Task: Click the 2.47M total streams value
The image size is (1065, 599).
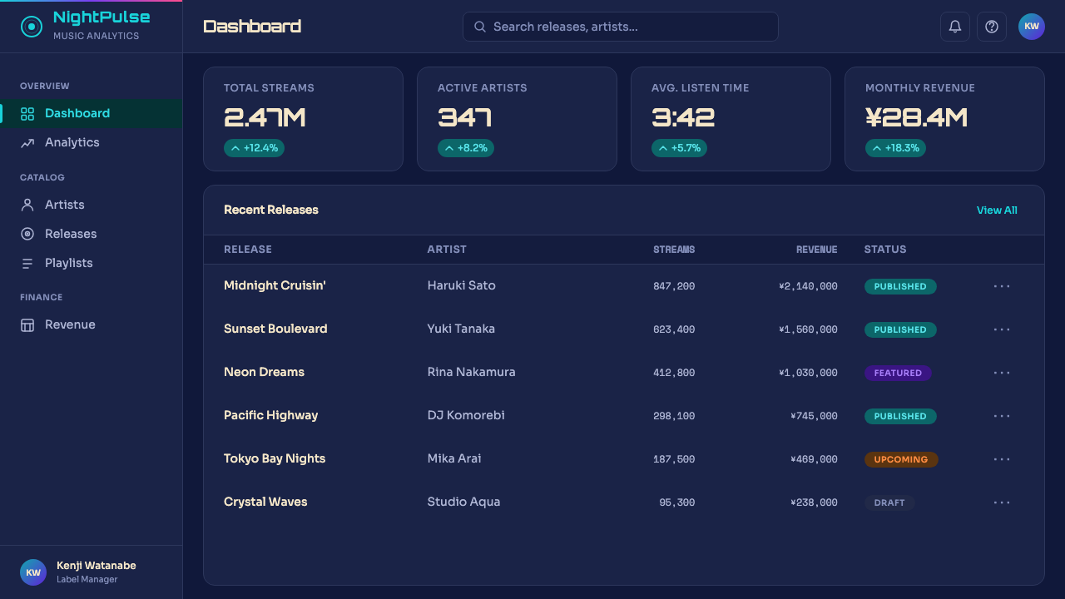Action: (x=265, y=118)
